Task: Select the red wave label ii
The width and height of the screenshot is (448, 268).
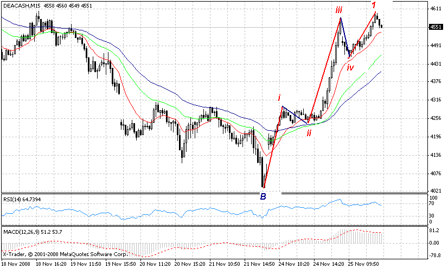Action: click(309, 133)
